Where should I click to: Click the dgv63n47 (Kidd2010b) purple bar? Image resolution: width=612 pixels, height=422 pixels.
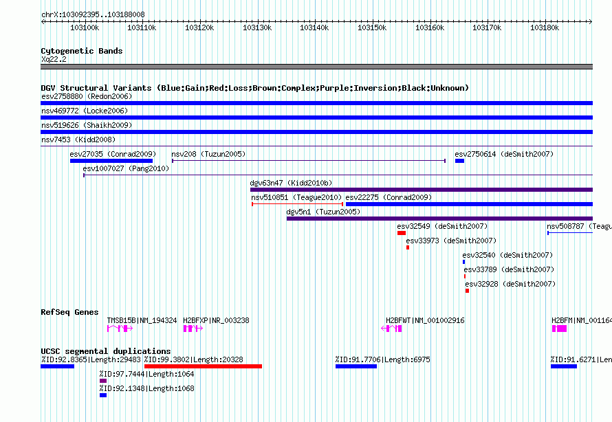pyautogui.click(x=422, y=190)
